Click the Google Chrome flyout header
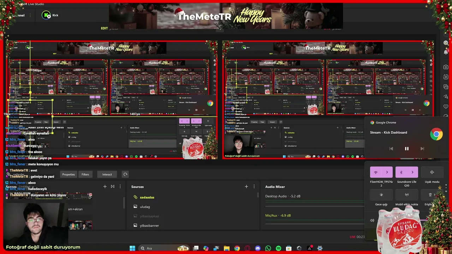The height and width of the screenshot is (254, 452). pyautogui.click(x=383, y=122)
